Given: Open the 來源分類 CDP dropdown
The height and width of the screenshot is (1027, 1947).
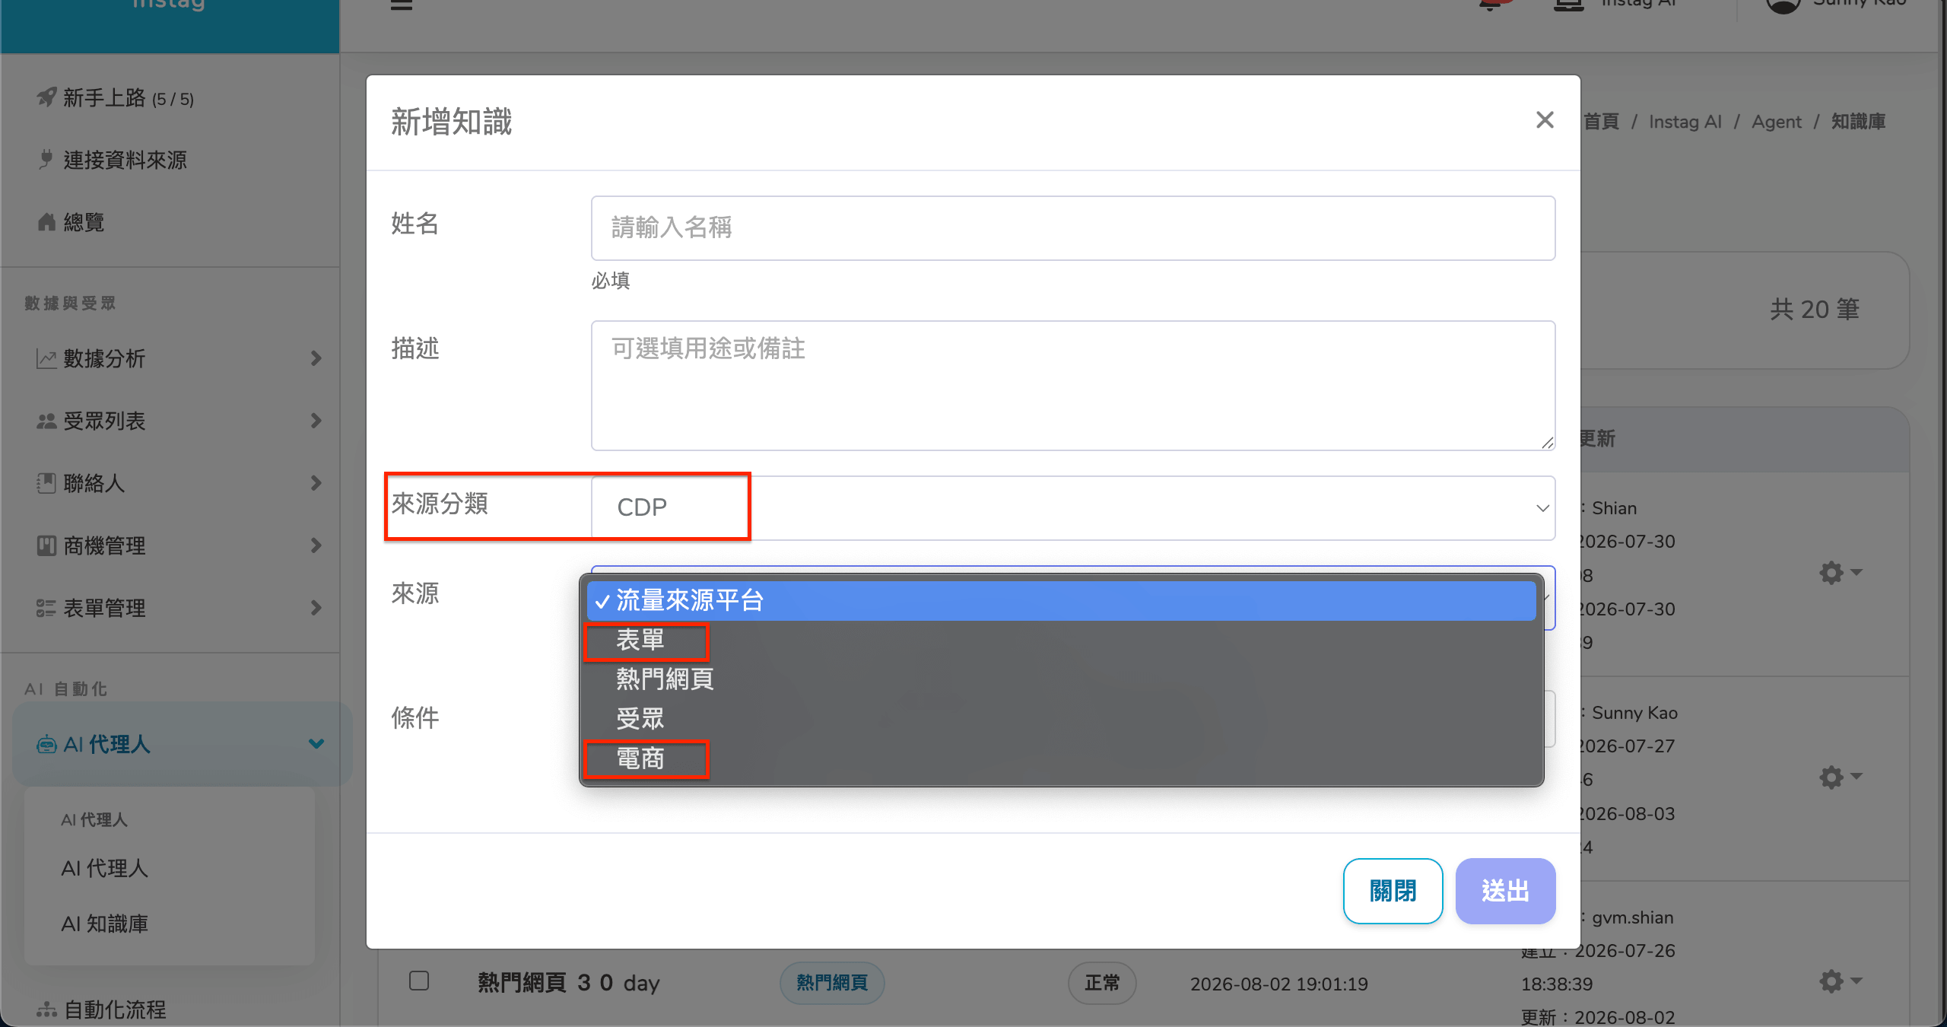Looking at the screenshot, I should (x=1073, y=508).
